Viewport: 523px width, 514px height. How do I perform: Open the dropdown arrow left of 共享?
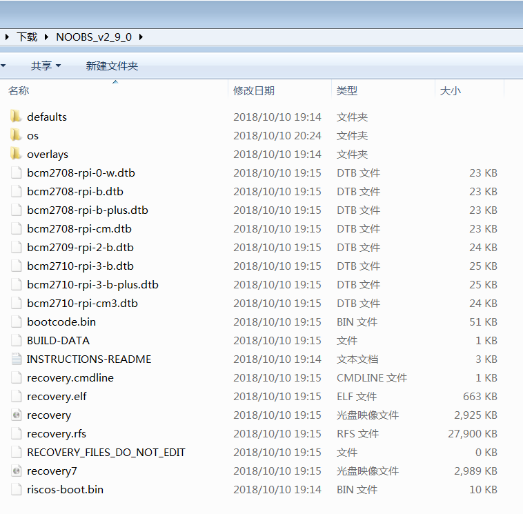pyautogui.click(x=3, y=66)
